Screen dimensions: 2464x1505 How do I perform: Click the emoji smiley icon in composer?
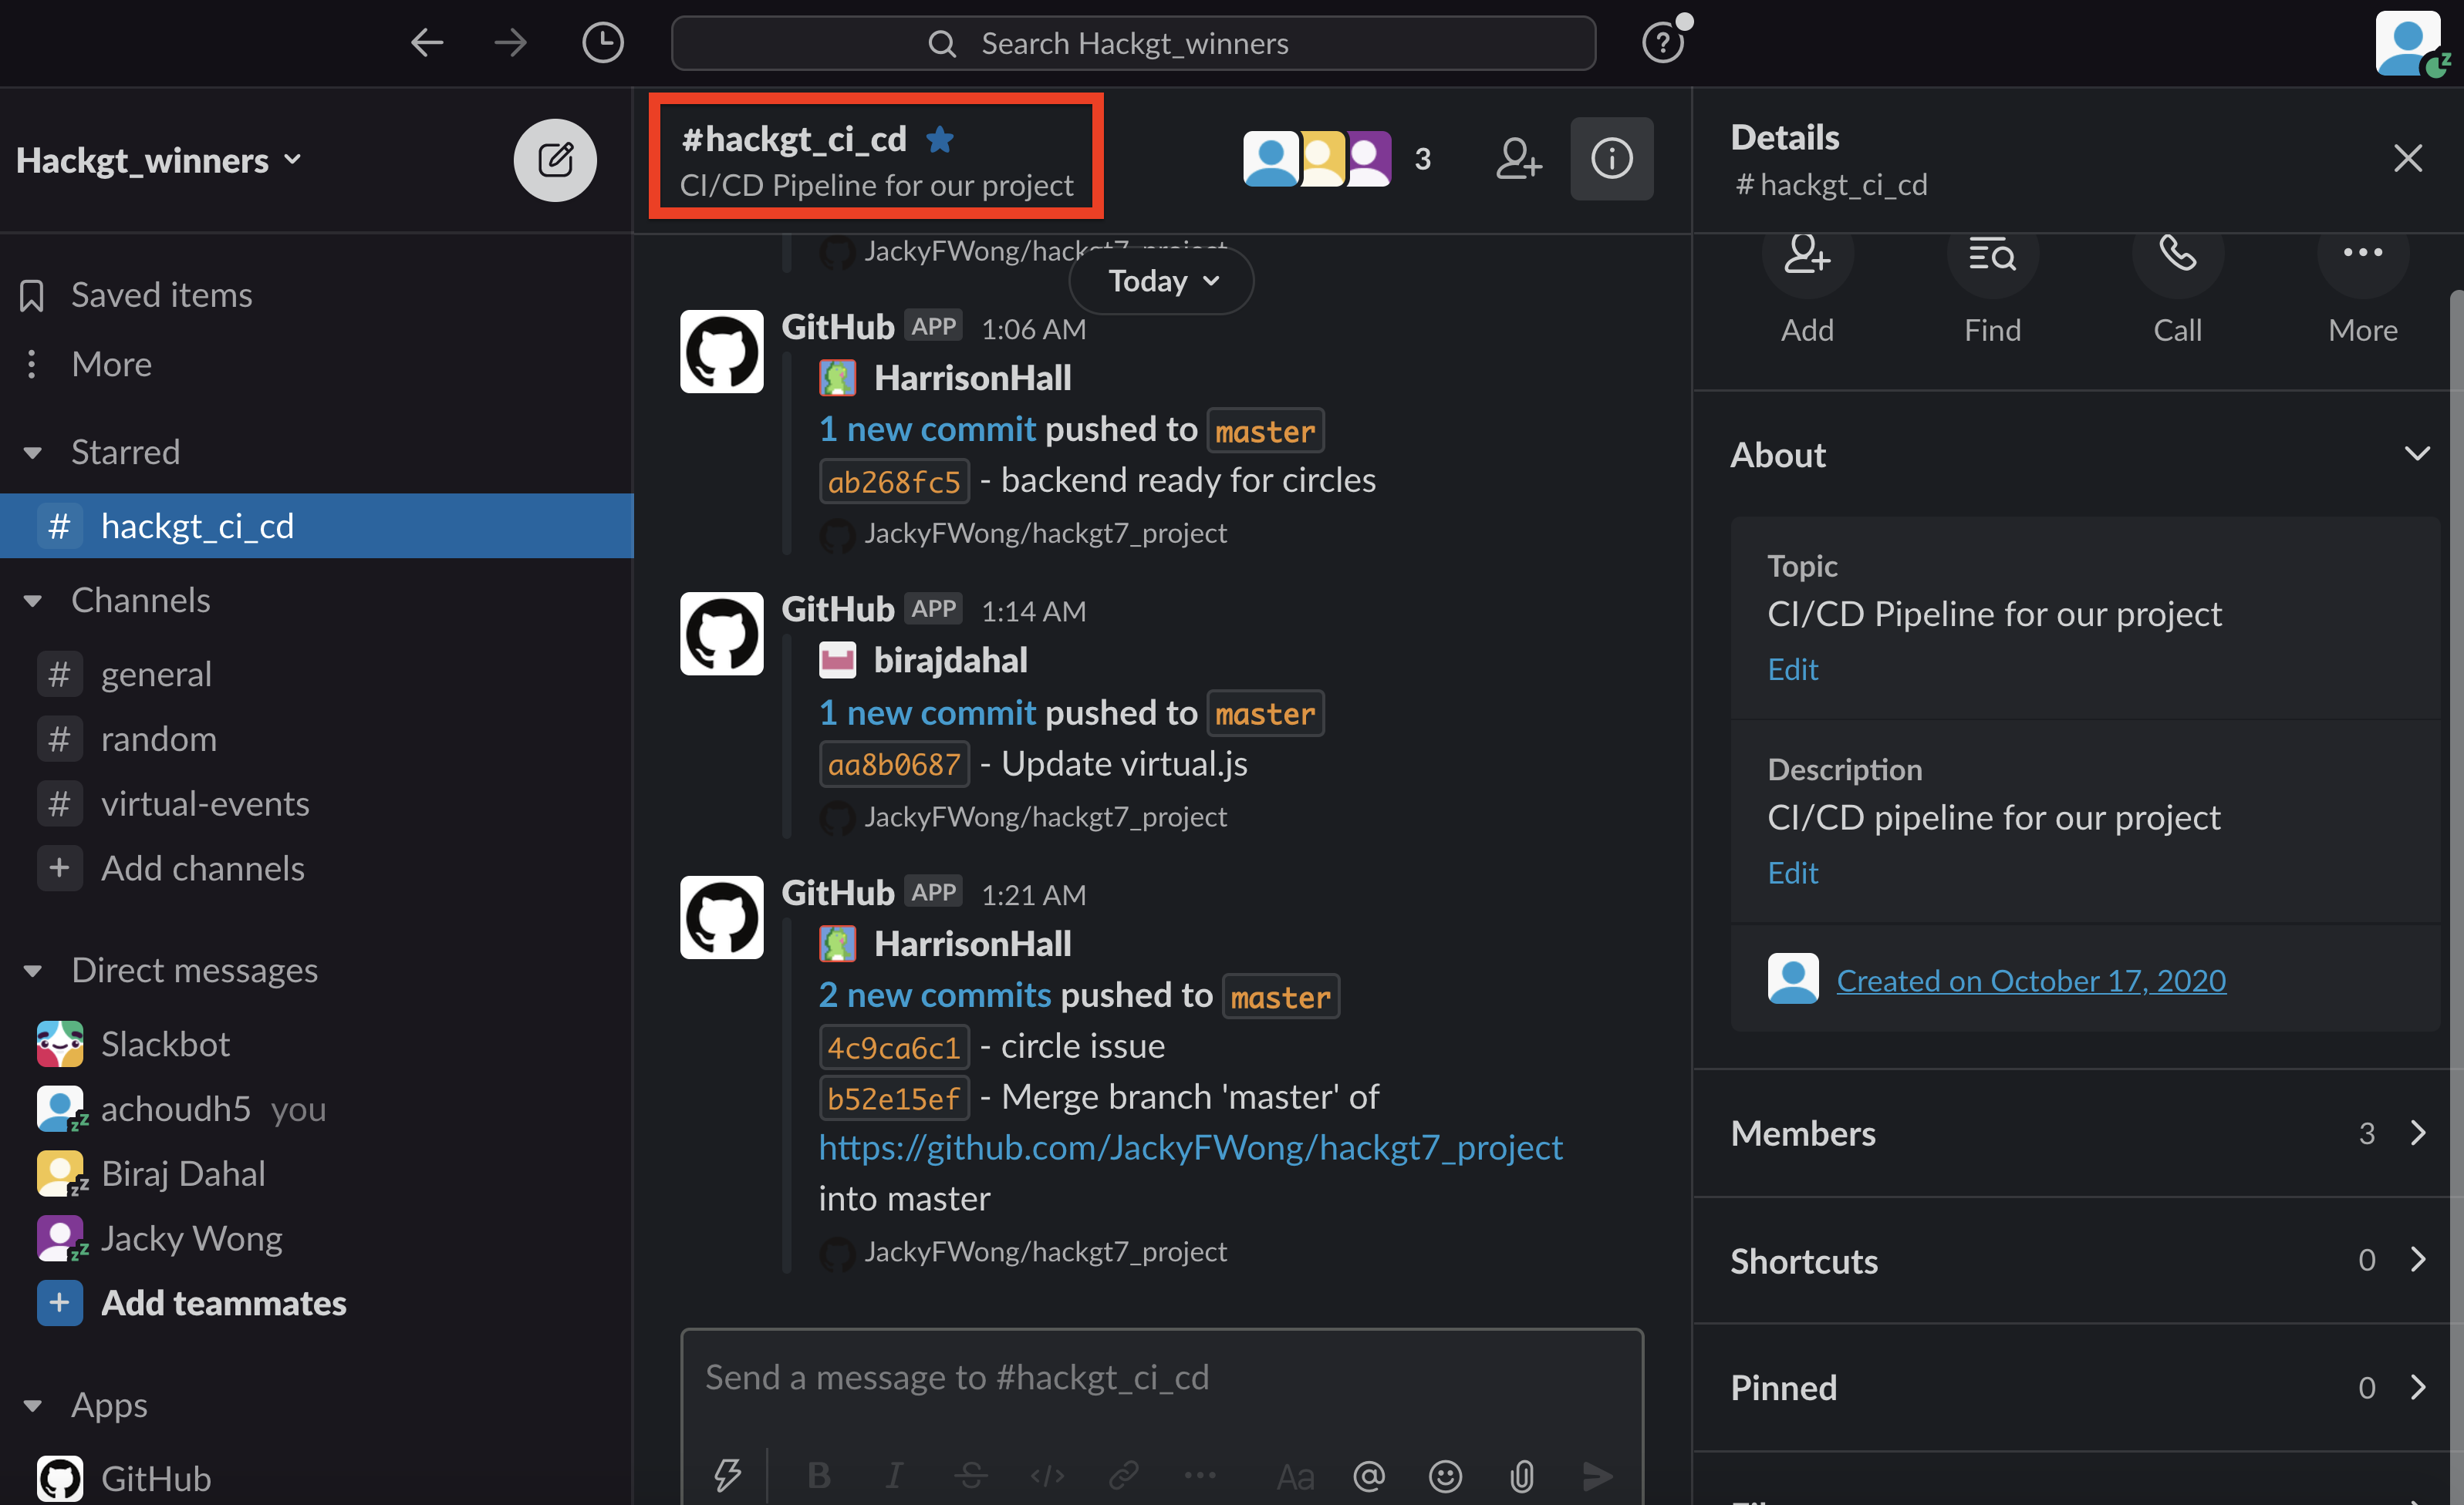point(1445,1475)
